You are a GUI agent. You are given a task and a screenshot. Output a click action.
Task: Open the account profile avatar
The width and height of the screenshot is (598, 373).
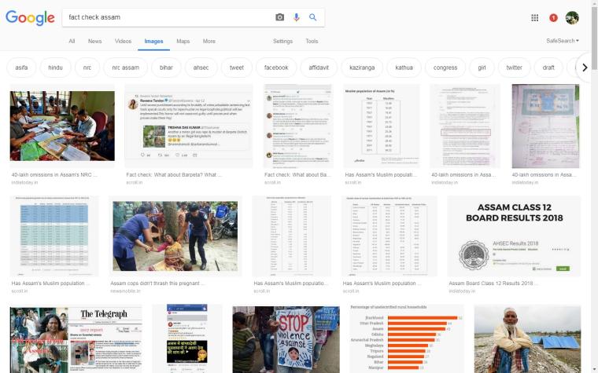pos(572,17)
